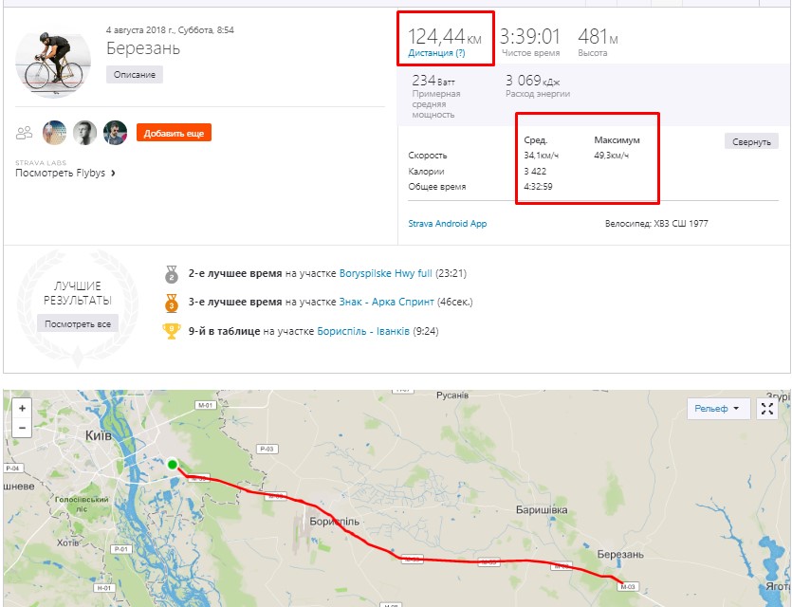Image resolution: width=792 pixels, height=607 pixels.
Task: Click the Посмотреть все results button
Action: point(78,323)
